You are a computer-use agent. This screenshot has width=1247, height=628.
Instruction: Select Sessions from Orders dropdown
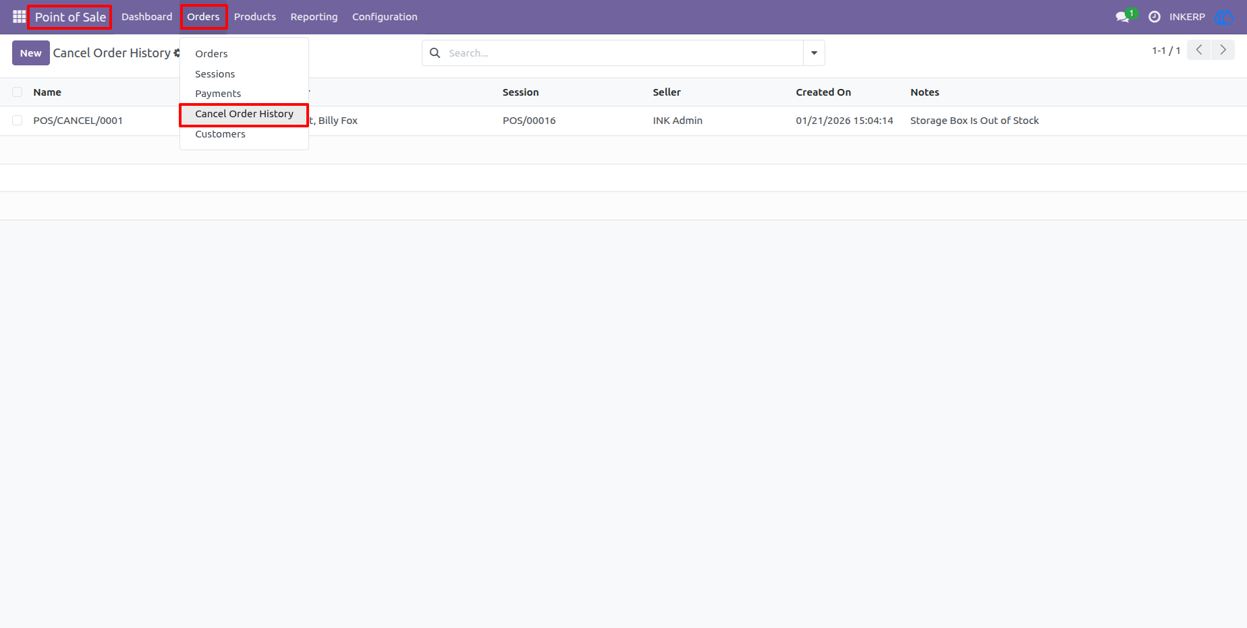click(215, 74)
